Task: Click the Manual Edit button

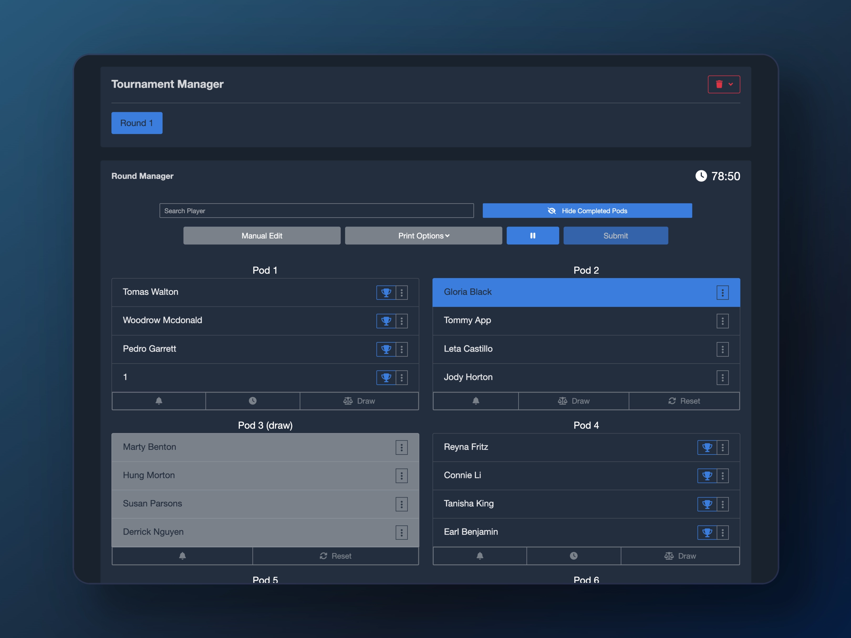Action: click(262, 236)
